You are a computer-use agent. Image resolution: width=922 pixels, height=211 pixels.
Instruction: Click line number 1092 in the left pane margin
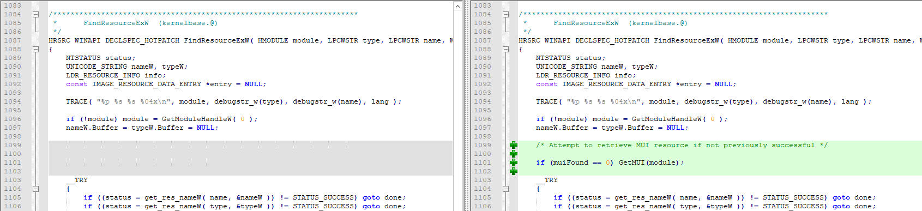pos(13,84)
